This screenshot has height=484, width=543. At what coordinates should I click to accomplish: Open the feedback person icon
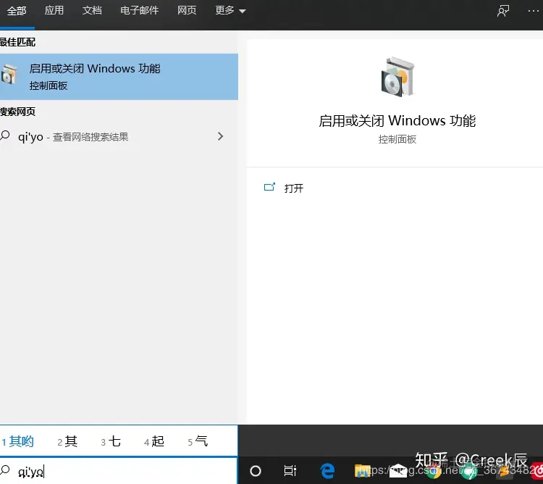(x=503, y=11)
